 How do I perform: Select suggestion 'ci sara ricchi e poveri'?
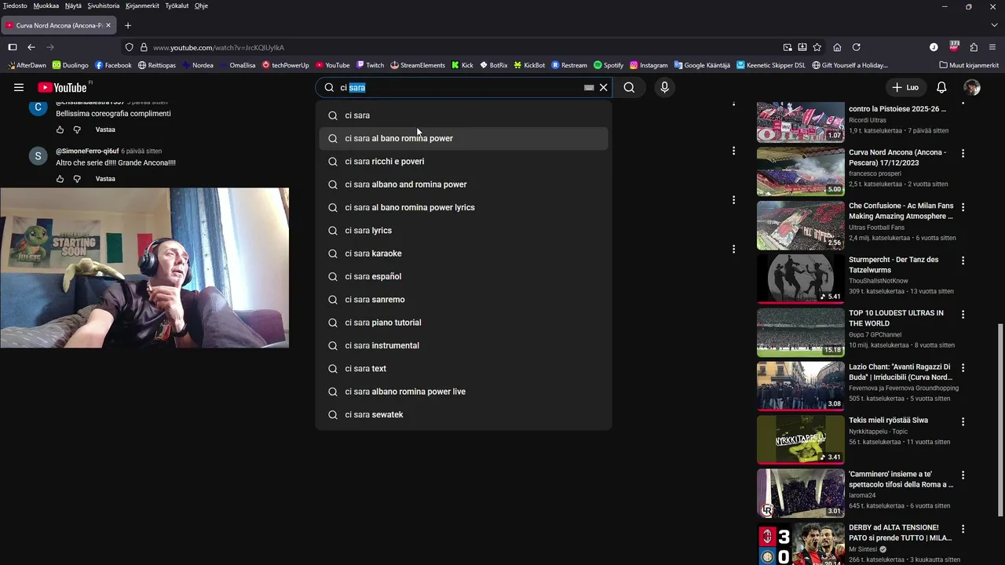463,162
